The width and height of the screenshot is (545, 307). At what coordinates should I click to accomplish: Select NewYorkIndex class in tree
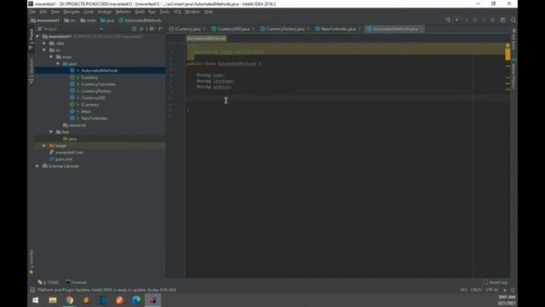(95, 119)
